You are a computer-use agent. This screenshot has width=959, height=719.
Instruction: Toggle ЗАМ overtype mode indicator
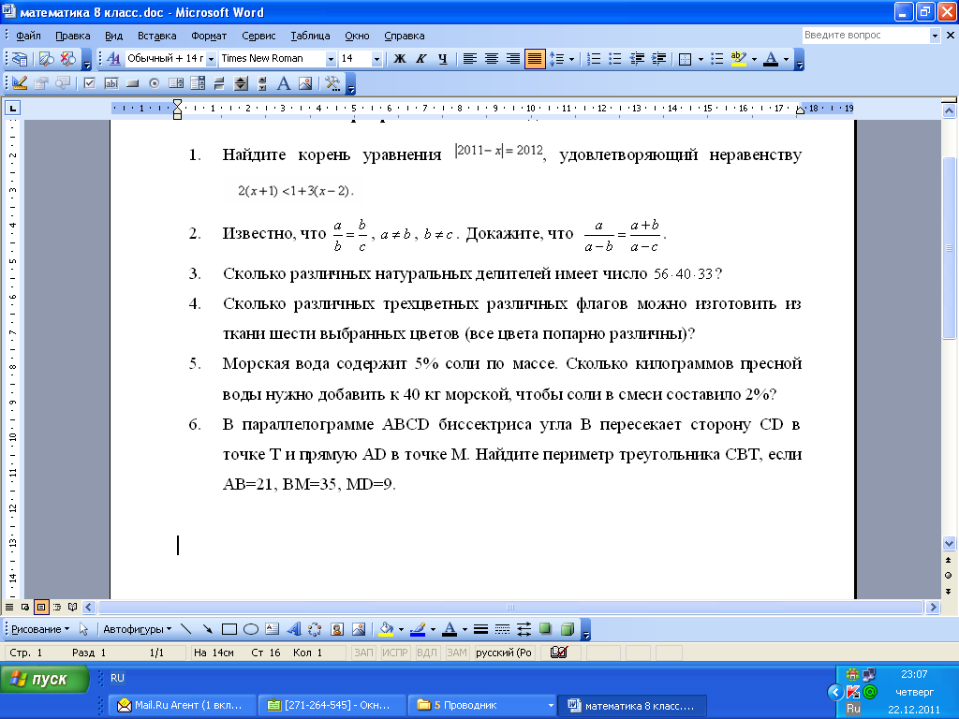click(x=457, y=653)
